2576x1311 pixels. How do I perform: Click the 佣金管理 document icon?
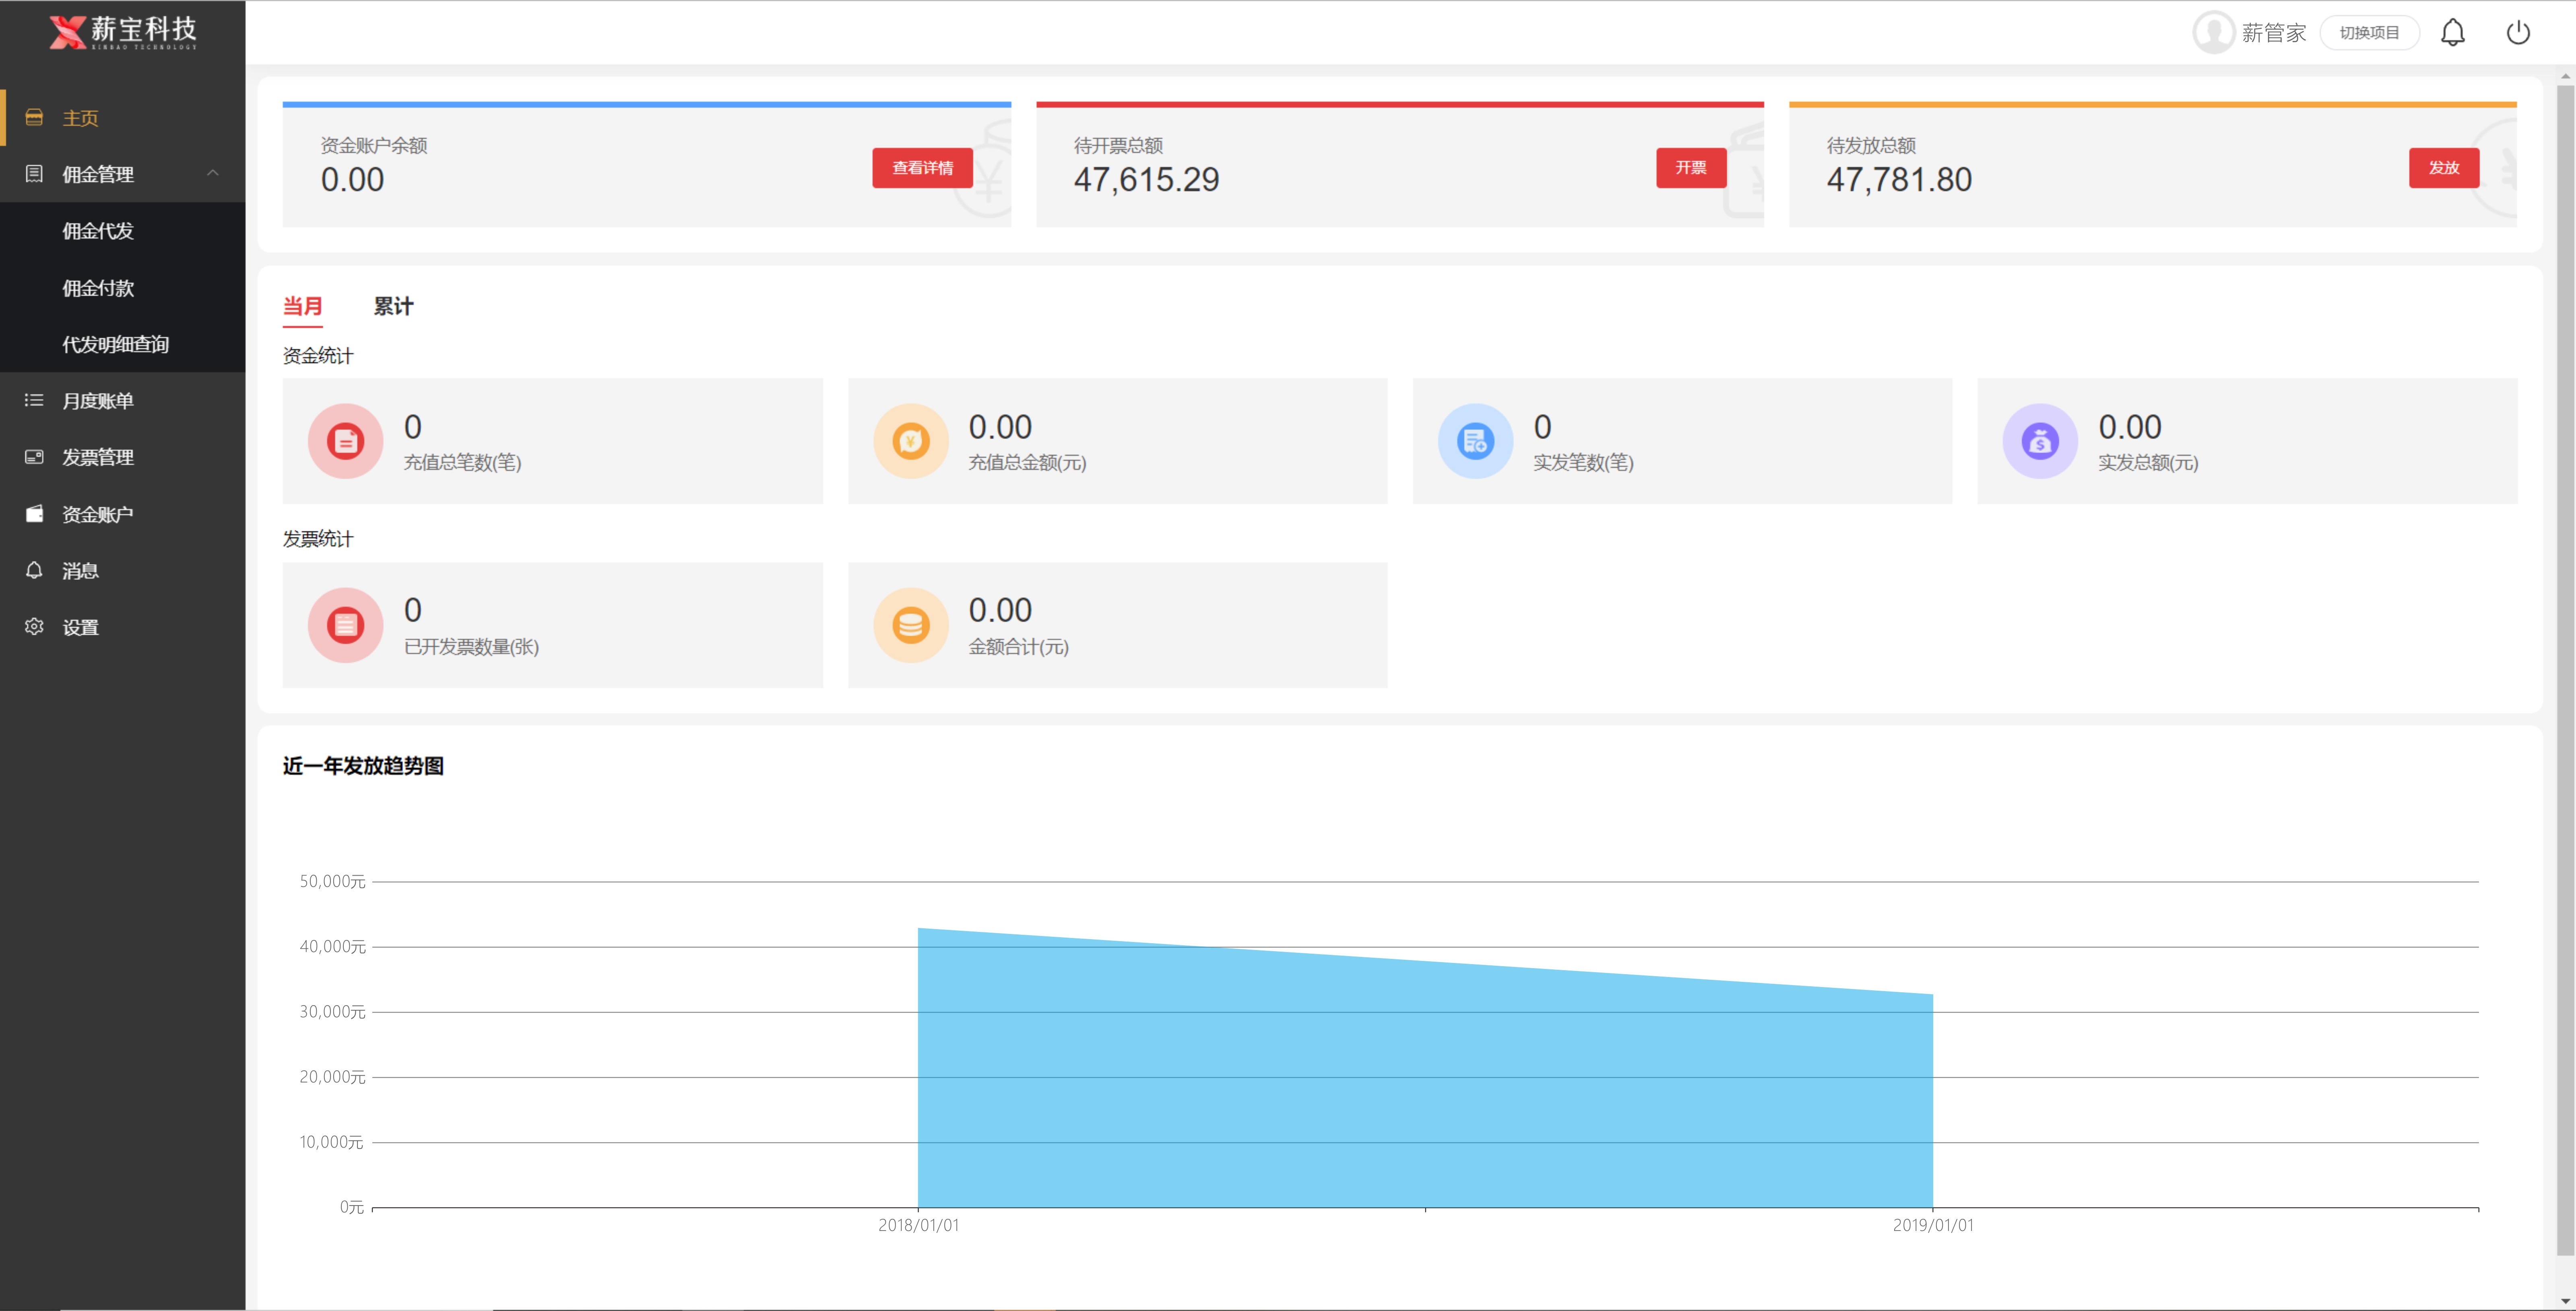(x=34, y=174)
